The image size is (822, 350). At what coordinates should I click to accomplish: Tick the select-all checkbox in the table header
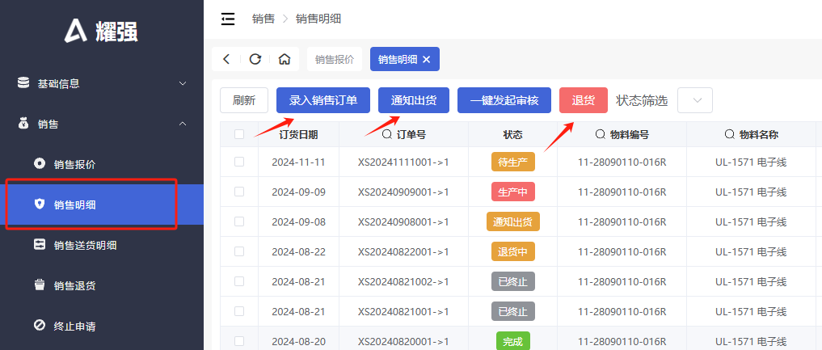pyautogui.click(x=239, y=134)
